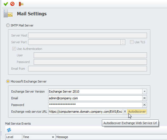
Task: Click the Message column header
Action: (62, 137)
